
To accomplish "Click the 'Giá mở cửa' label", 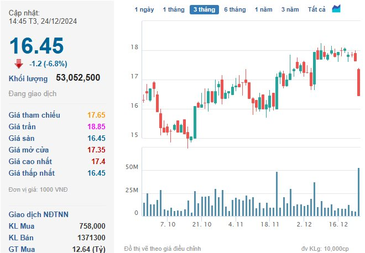I will coord(29,150).
